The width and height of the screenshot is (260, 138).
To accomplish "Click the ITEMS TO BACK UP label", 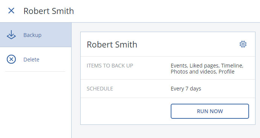I will tap(110, 66).
